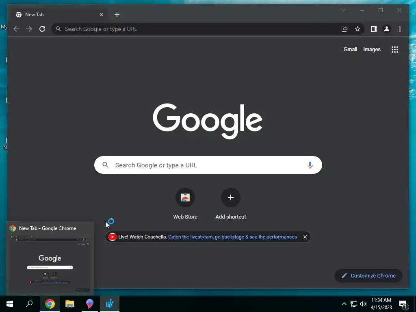Click the blue robot app icon in the taskbar
This screenshot has height=312, width=416.
click(110, 304)
